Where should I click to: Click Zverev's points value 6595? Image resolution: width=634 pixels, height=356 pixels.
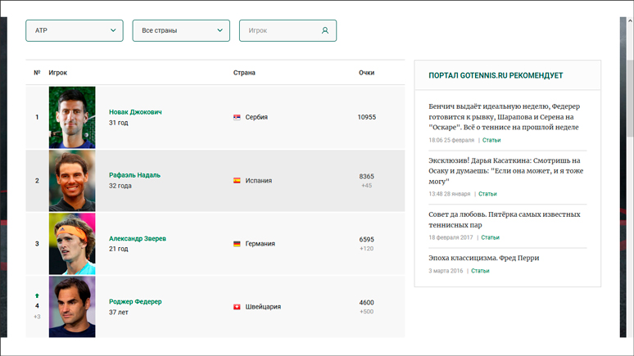pyautogui.click(x=367, y=240)
